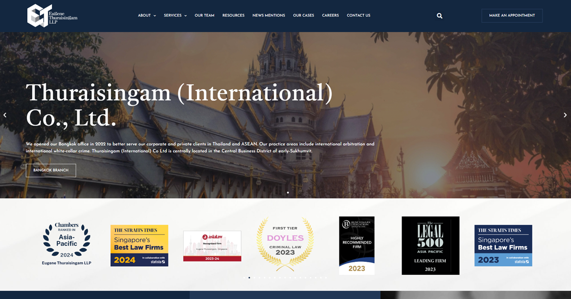
Task: Click the Thuraisingam (International) Co., Ltd. heading
Action: (x=179, y=105)
